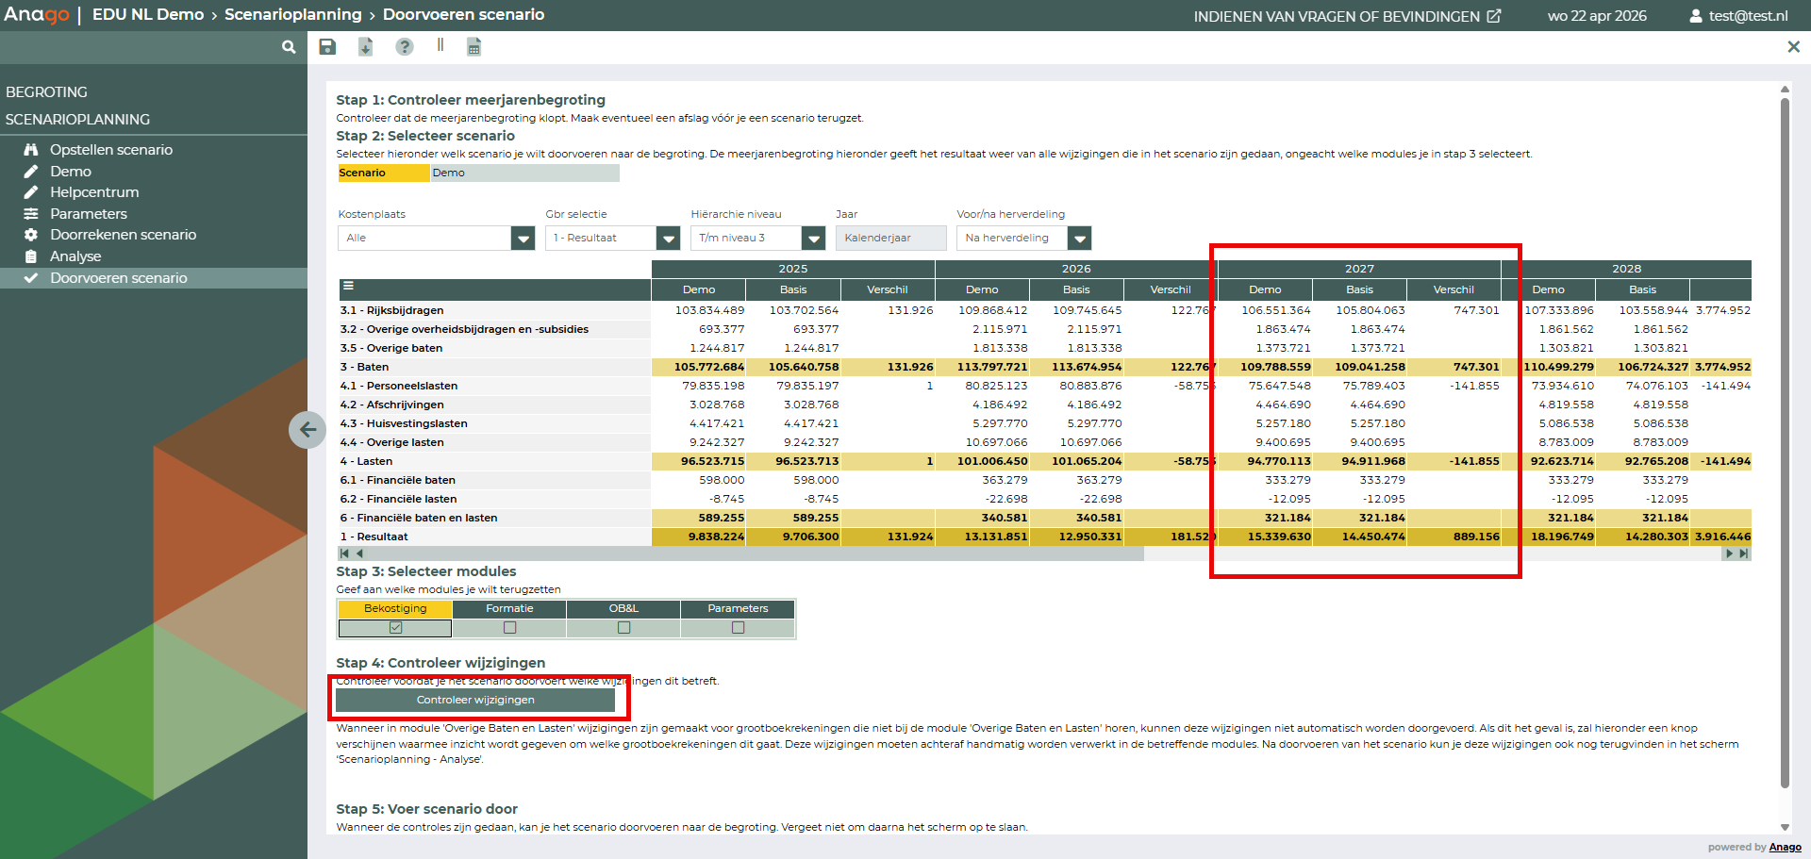Open the Gbr selectie dropdown

point(668,239)
